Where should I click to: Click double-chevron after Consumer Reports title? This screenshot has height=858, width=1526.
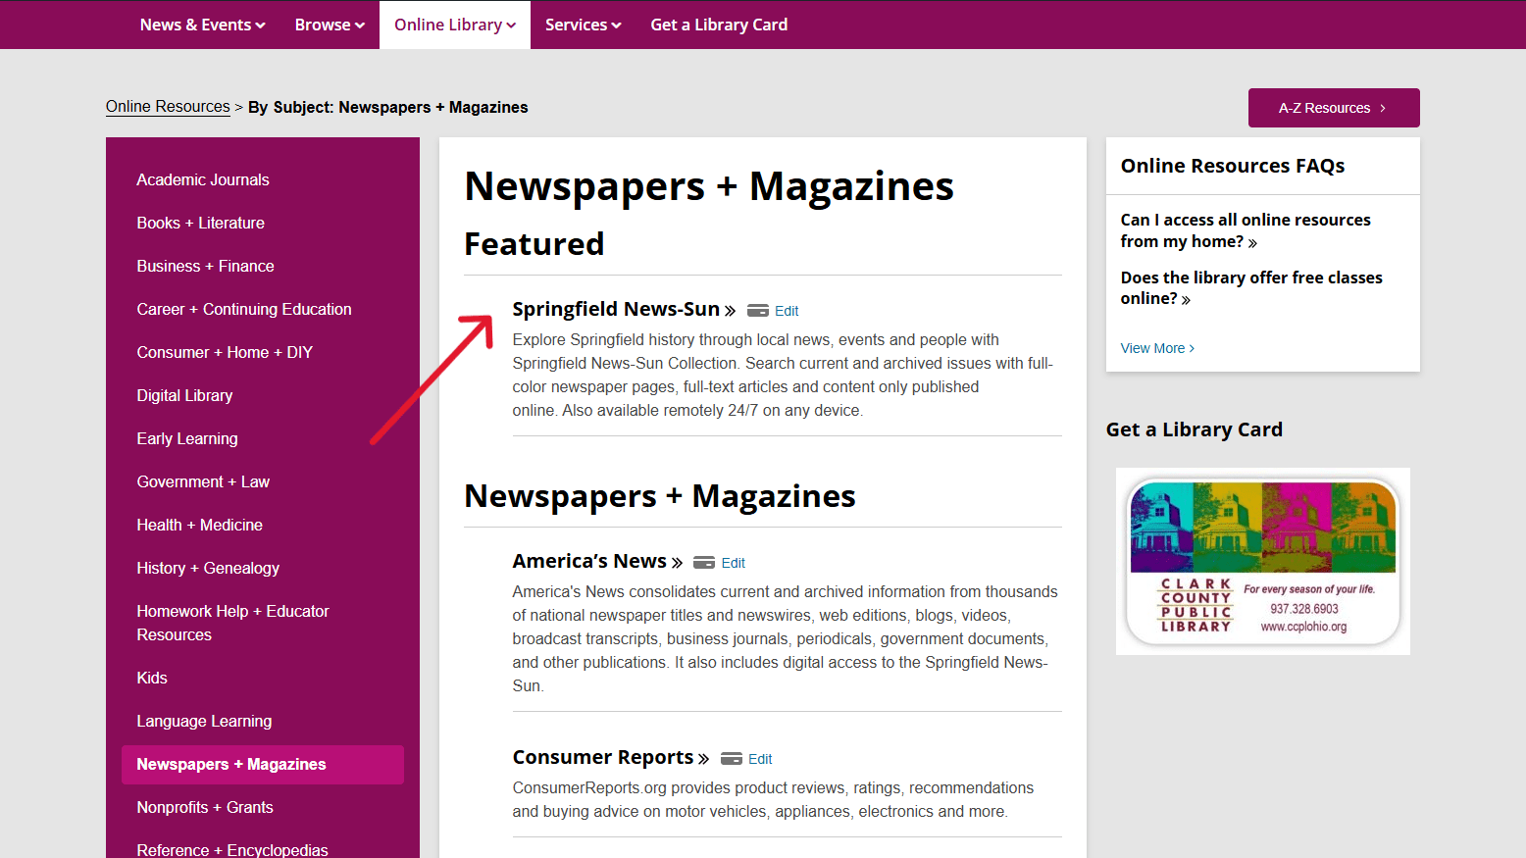(703, 759)
